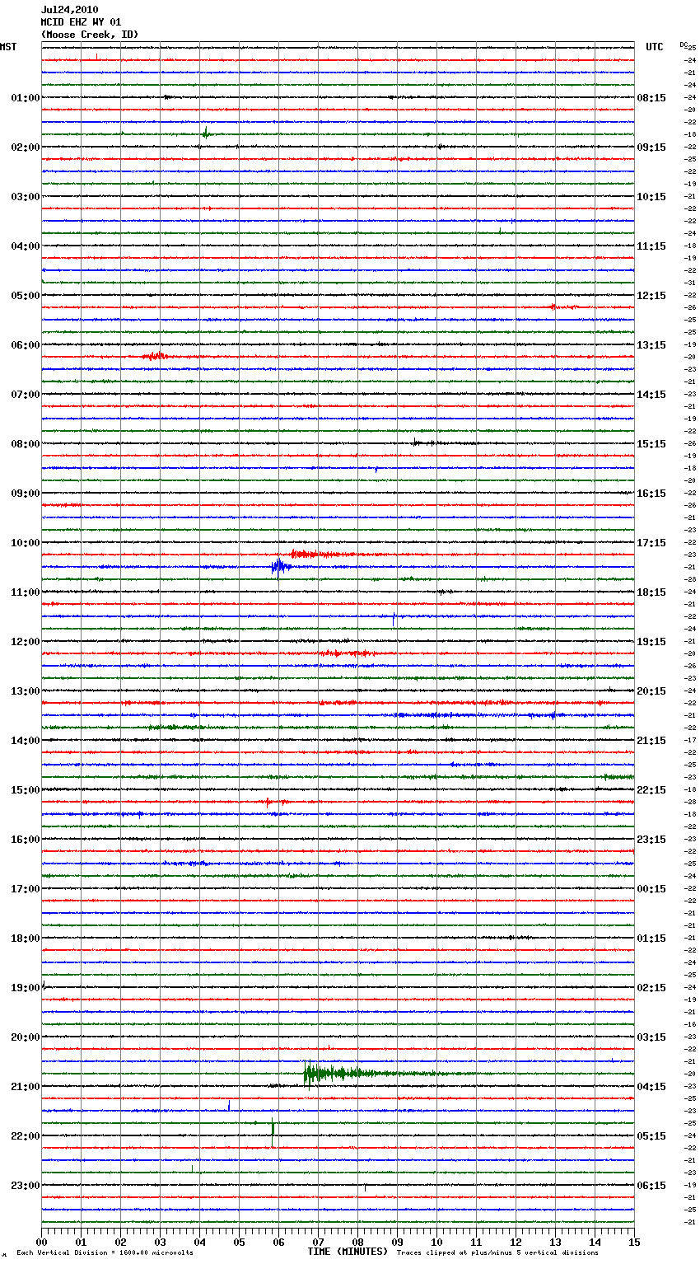Click the UTC timezone header
The height and width of the screenshot is (1264, 700).
[x=654, y=47]
